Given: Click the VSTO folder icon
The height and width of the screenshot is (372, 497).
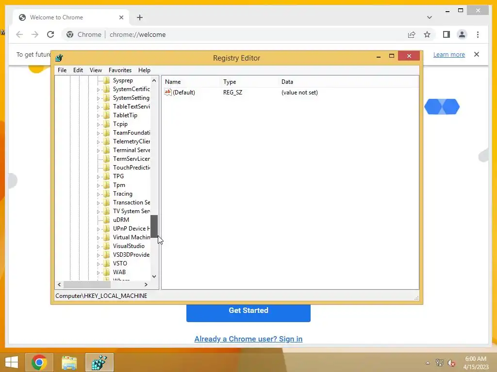Looking at the screenshot, I should click(x=107, y=263).
